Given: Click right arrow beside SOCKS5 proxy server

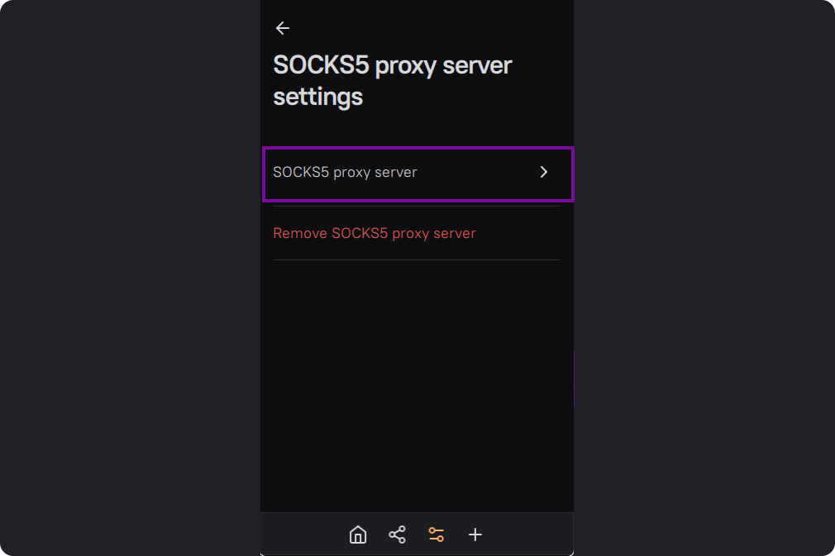Looking at the screenshot, I should (543, 172).
